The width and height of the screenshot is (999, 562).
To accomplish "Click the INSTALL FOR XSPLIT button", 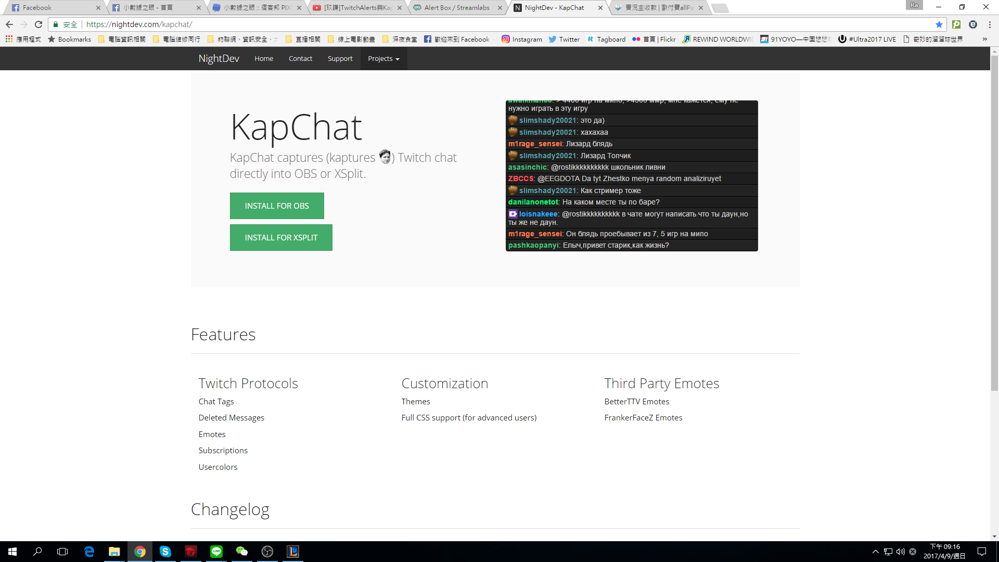I will pyautogui.click(x=281, y=238).
